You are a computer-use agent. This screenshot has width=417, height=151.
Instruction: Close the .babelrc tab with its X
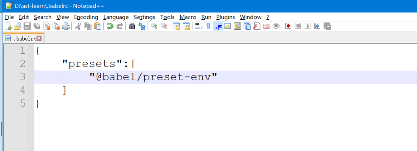[39, 39]
